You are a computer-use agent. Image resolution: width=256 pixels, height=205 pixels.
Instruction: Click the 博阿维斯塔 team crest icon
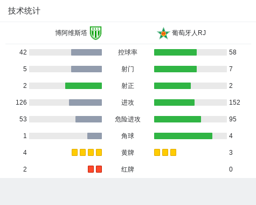coord(96,33)
